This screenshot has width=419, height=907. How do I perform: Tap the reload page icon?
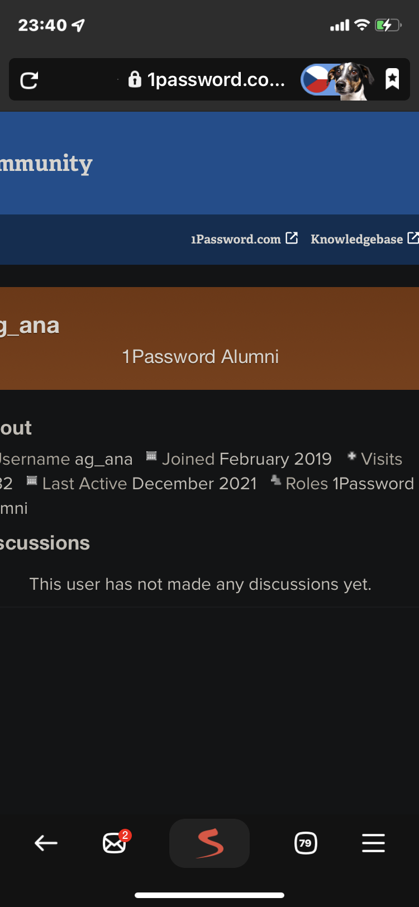pos(29,80)
